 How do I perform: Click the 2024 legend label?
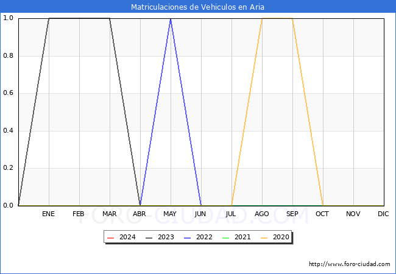127,237
